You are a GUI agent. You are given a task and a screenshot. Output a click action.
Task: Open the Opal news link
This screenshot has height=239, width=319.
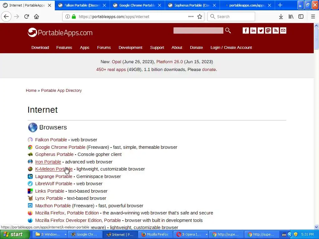117,62
